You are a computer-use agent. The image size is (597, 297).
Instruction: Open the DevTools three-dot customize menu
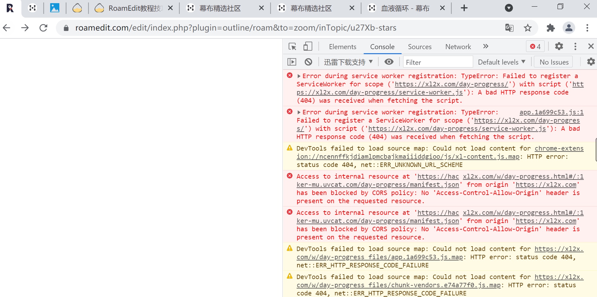575,47
